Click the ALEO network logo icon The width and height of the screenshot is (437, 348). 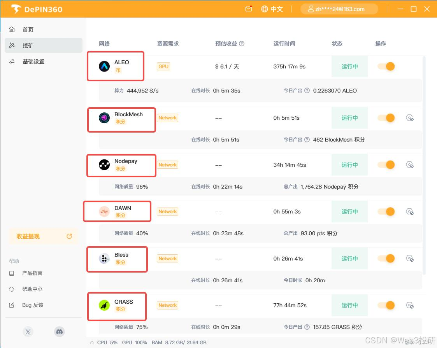[104, 66]
